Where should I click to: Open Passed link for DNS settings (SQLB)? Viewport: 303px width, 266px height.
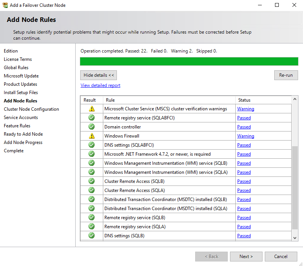tap(244, 236)
